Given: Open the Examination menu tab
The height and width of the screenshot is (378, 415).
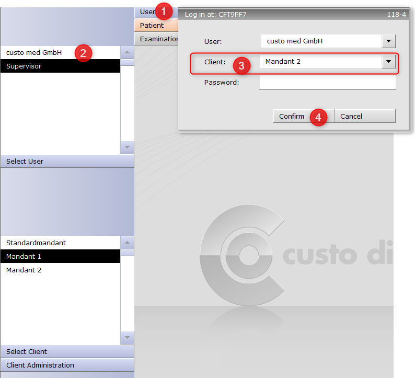Looking at the screenshot, I should [156, 39].
